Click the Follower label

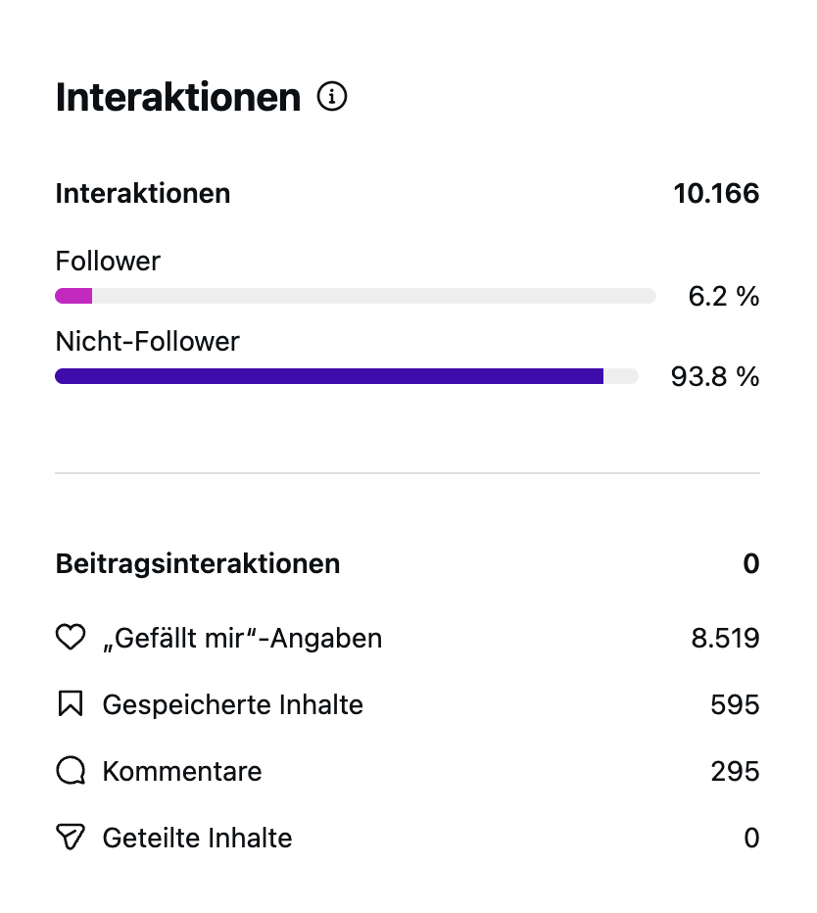click(x=108, y=262)
